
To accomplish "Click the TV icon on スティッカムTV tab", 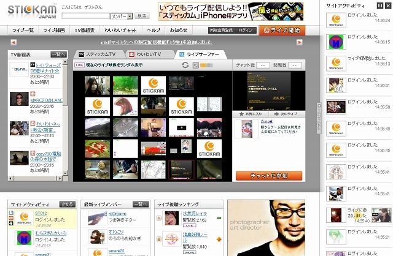I will click(x=81, y=55).
